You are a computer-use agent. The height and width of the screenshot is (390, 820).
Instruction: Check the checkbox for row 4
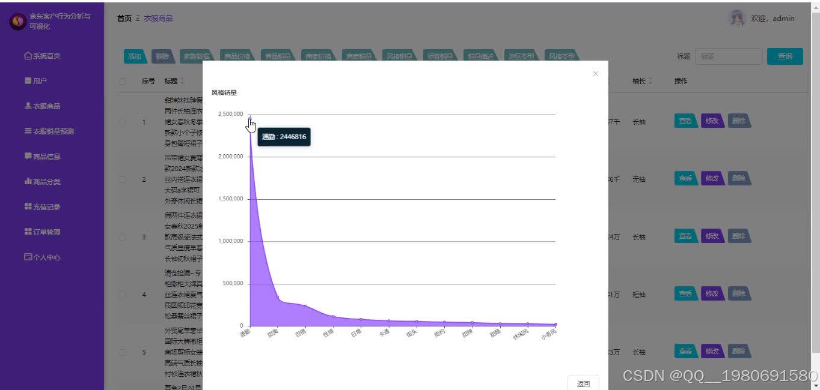(123, 295)
